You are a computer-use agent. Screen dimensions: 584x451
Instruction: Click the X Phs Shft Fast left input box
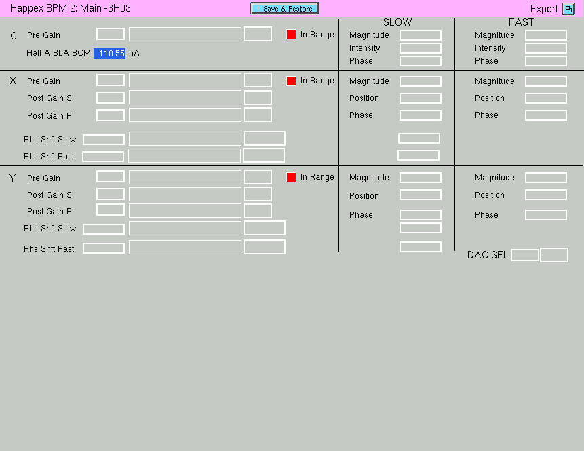pyautogui.click(x=103, y=157)
